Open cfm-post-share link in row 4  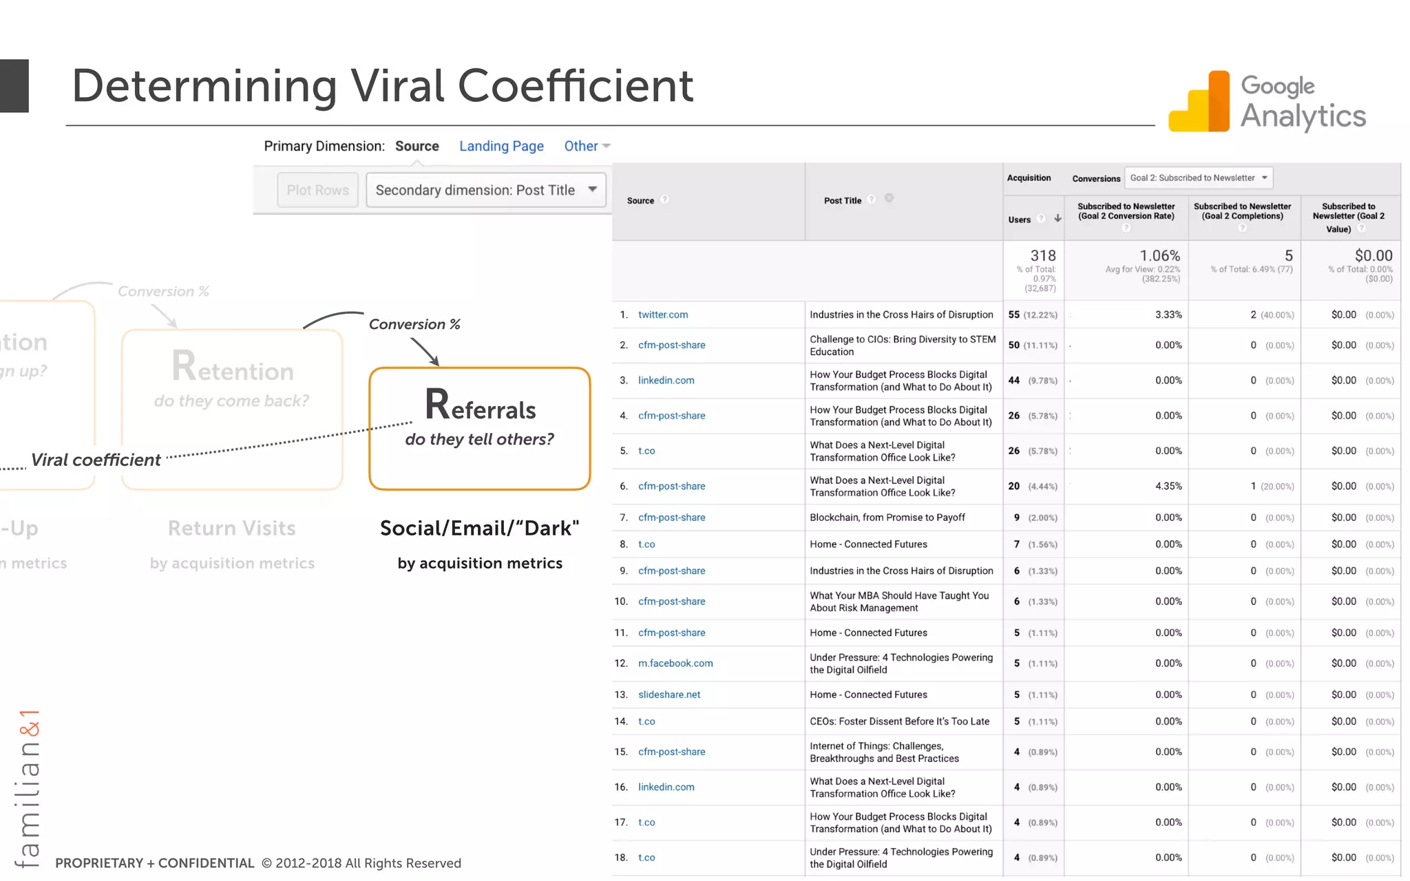671,416
